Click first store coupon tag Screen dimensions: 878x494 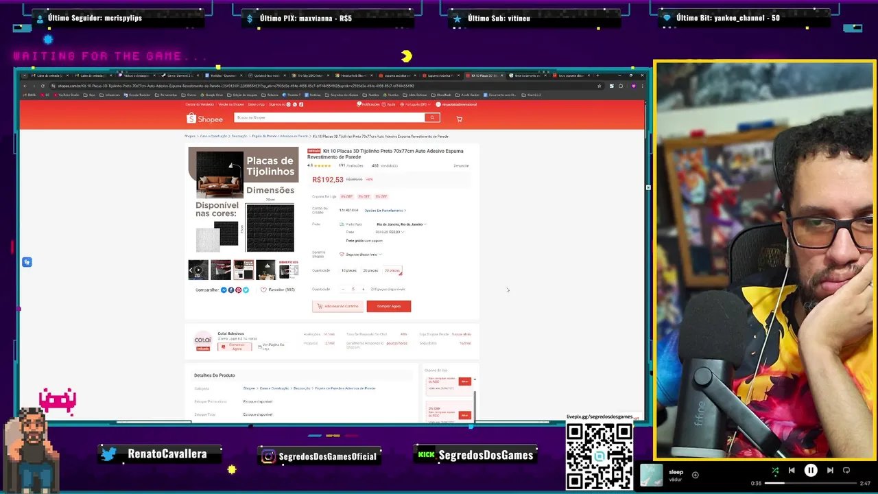(x=346, y=196)
